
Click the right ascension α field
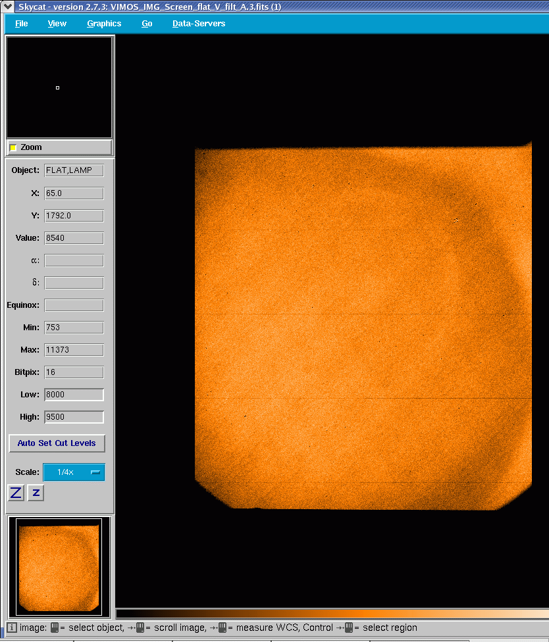(74, 260)
